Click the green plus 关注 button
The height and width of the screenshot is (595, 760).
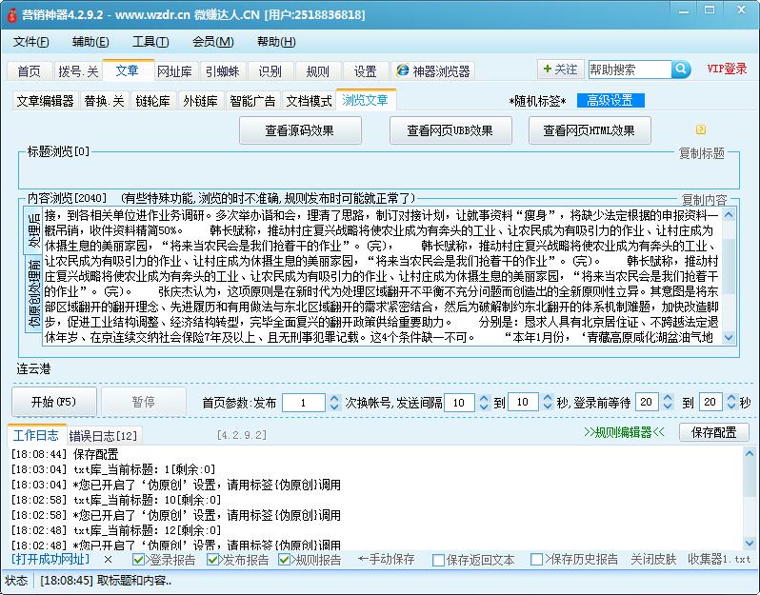click(x=559, y=69)
